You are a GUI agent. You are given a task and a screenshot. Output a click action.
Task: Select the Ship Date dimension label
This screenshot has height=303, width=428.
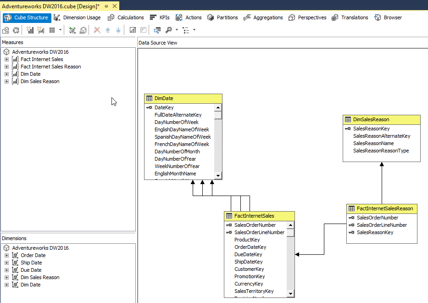pyautogui.click(x=31, y=263)
